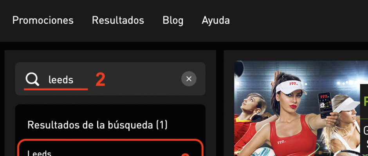The width and height of the screenshot is (368, 156).
Task: Select the Leeds search result
Action: 110,148
